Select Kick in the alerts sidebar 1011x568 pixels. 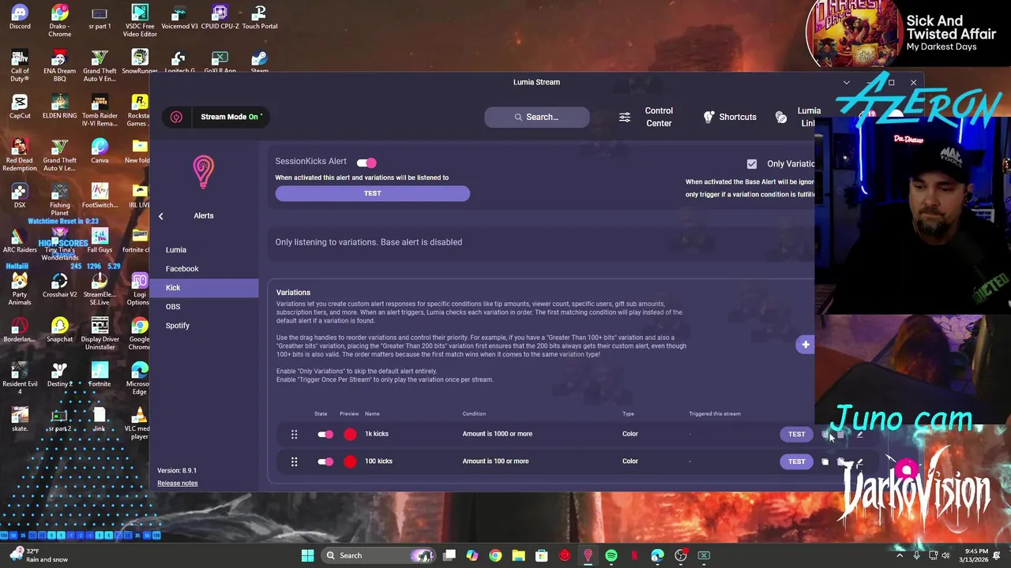tap(205, 288)
